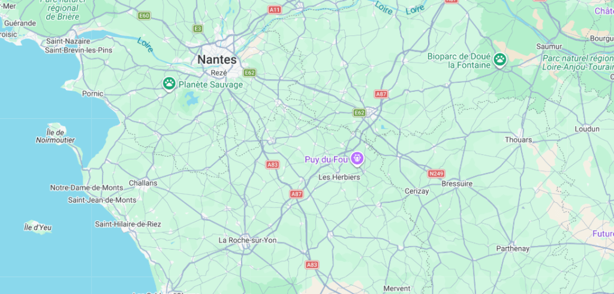614x294 pixels.
Task: Click the E3 green route shield
Action: [x=198, y=29]
